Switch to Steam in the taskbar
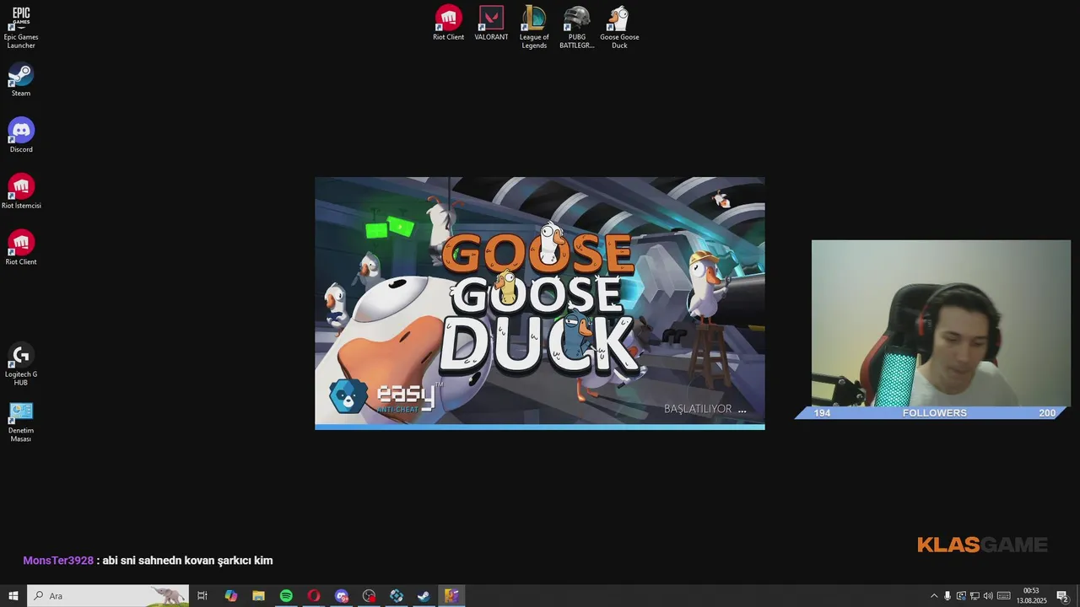Image resolution: width=1080 pixels, height=607 pixels. [x=424, y=596]
